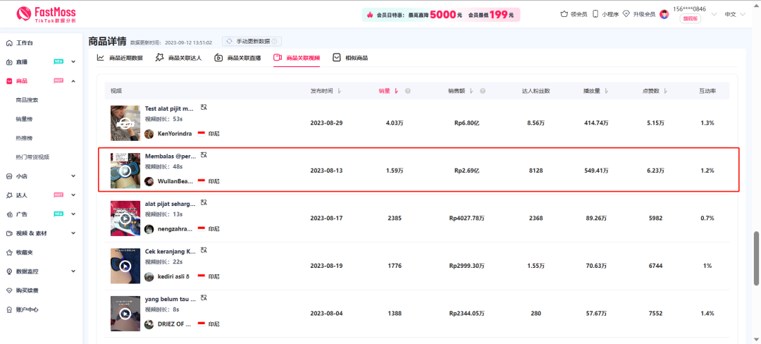Click the FastMoss logo
The height and width of the screenshot is (344, 761).
click(46, 14)
